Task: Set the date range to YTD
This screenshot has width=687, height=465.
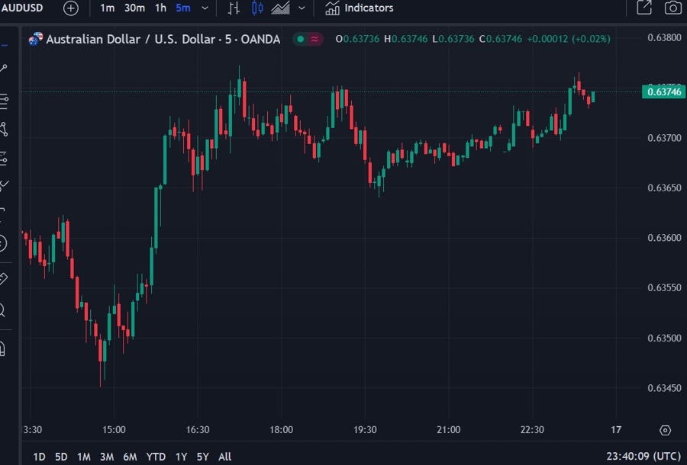Action: point(156,457)
